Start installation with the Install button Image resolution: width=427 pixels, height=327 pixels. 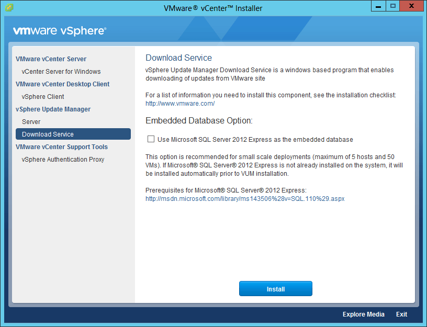coord(276,289)
